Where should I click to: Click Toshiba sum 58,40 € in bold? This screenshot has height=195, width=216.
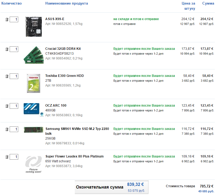(208, 76)
